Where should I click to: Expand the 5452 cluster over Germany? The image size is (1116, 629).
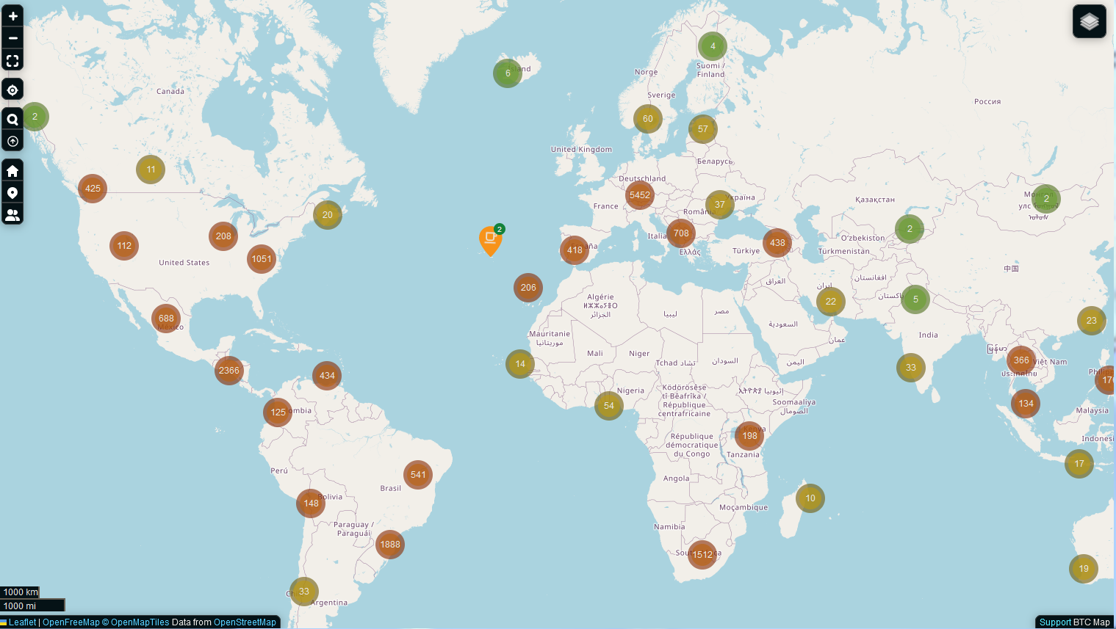pos(640,195)
